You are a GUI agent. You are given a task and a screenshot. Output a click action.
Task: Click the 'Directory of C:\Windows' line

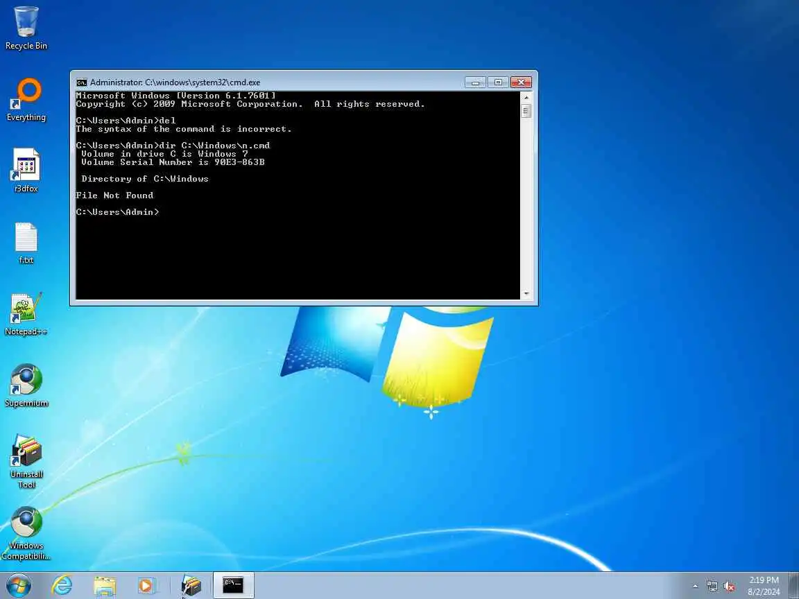click(145, 179)
